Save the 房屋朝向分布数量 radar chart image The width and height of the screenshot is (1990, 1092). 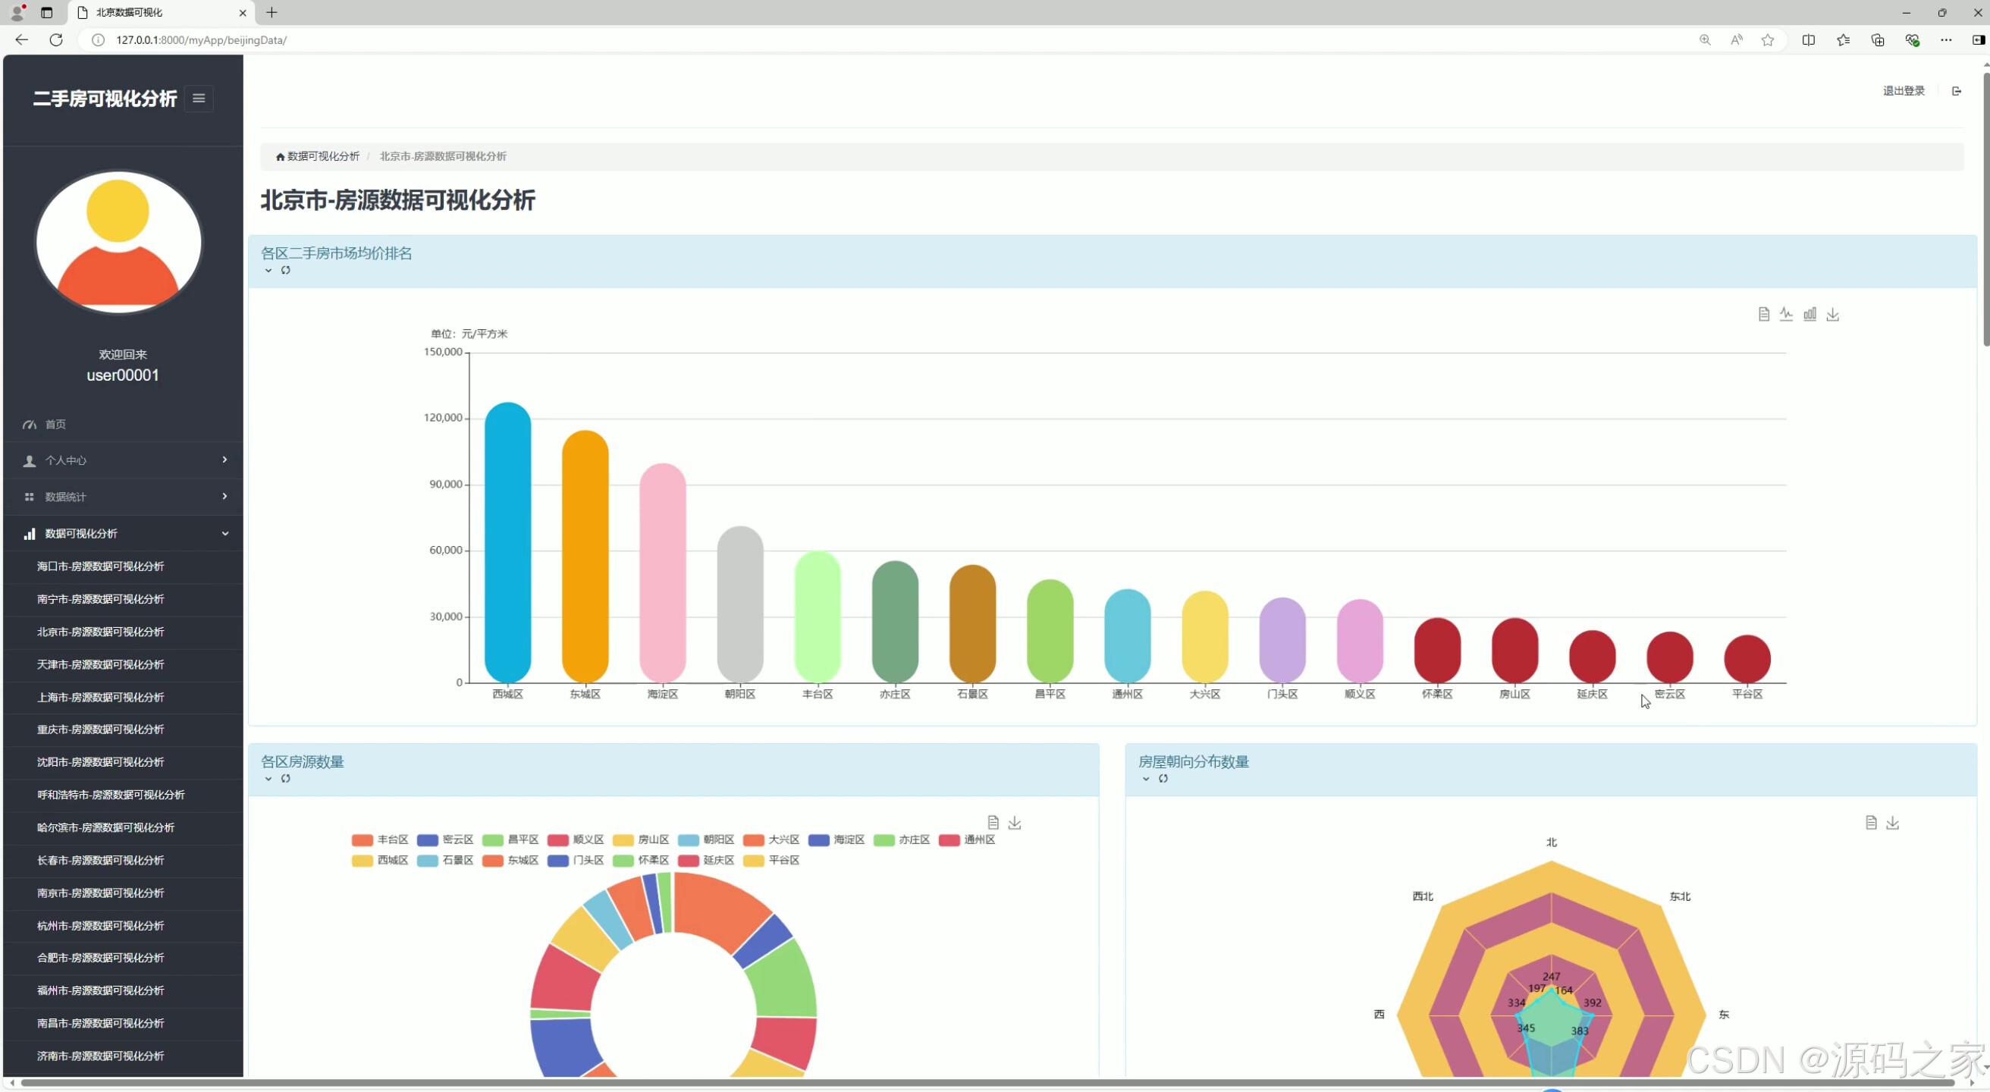point(1892,823)
